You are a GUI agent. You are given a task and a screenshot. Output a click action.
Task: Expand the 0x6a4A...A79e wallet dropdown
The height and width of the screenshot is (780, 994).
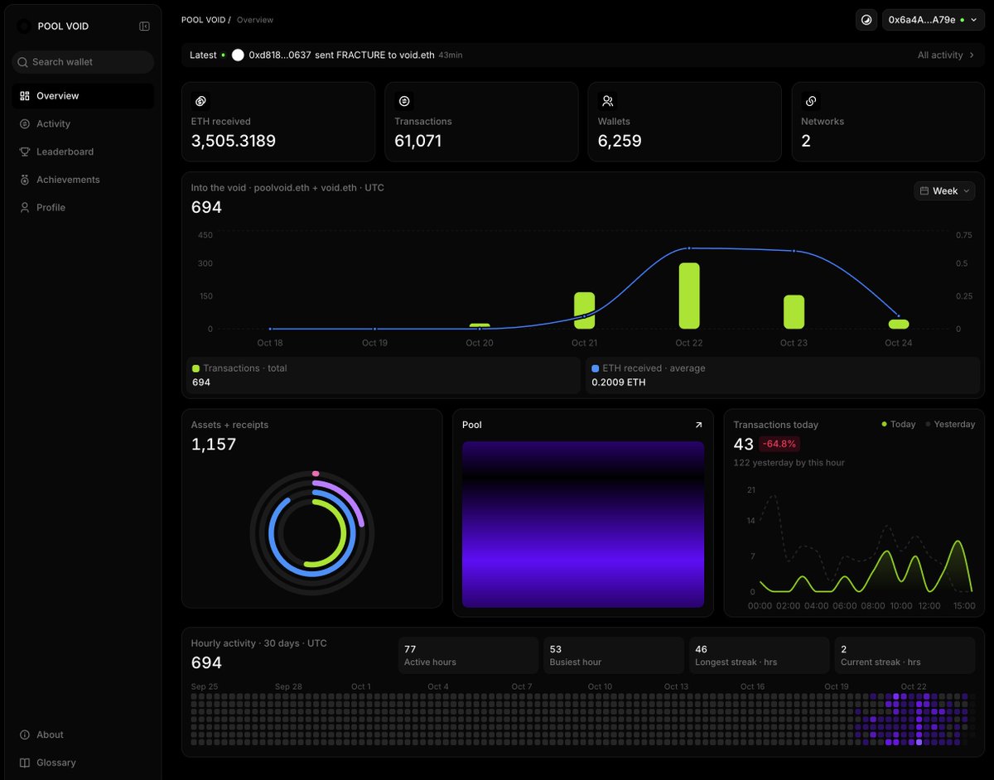tap(934, 20)
